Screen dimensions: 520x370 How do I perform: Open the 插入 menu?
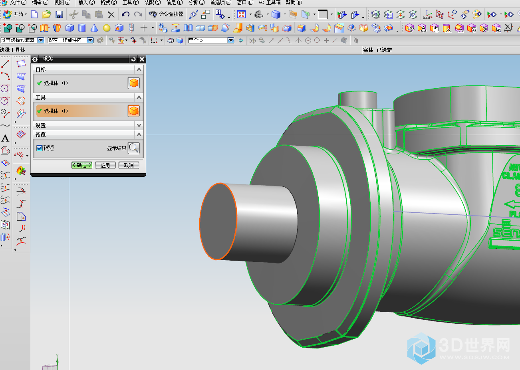pyautogui.click(x=87, y=2)
